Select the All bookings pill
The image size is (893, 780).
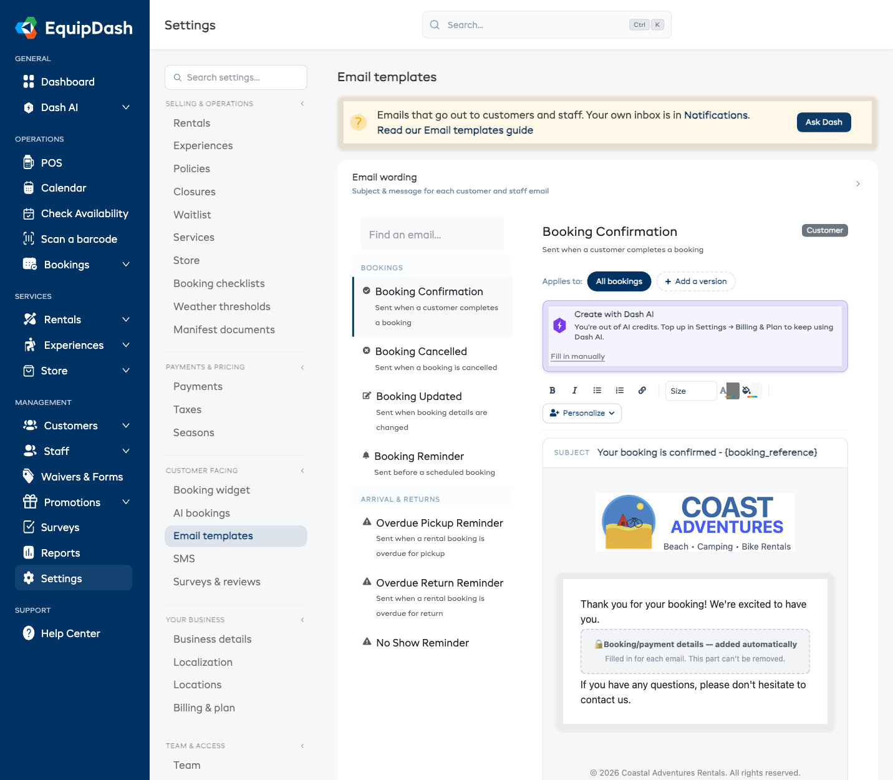click(619, 281)
